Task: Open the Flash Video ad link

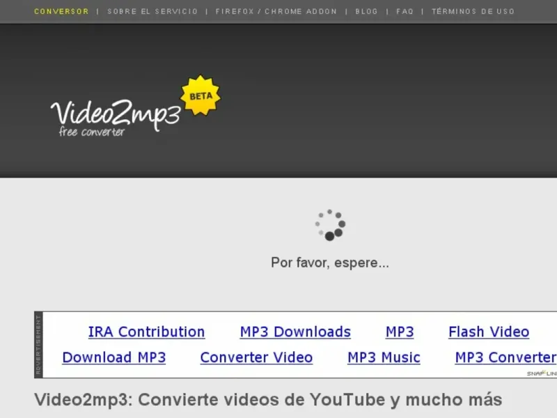Action: [489, 332]
